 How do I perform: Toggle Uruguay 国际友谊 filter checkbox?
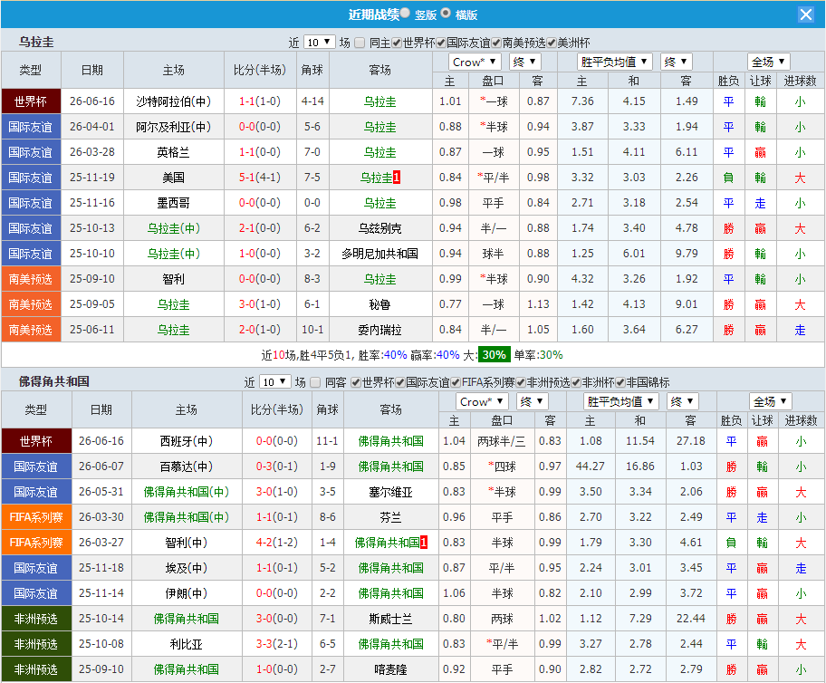click(x=441, y=43)
